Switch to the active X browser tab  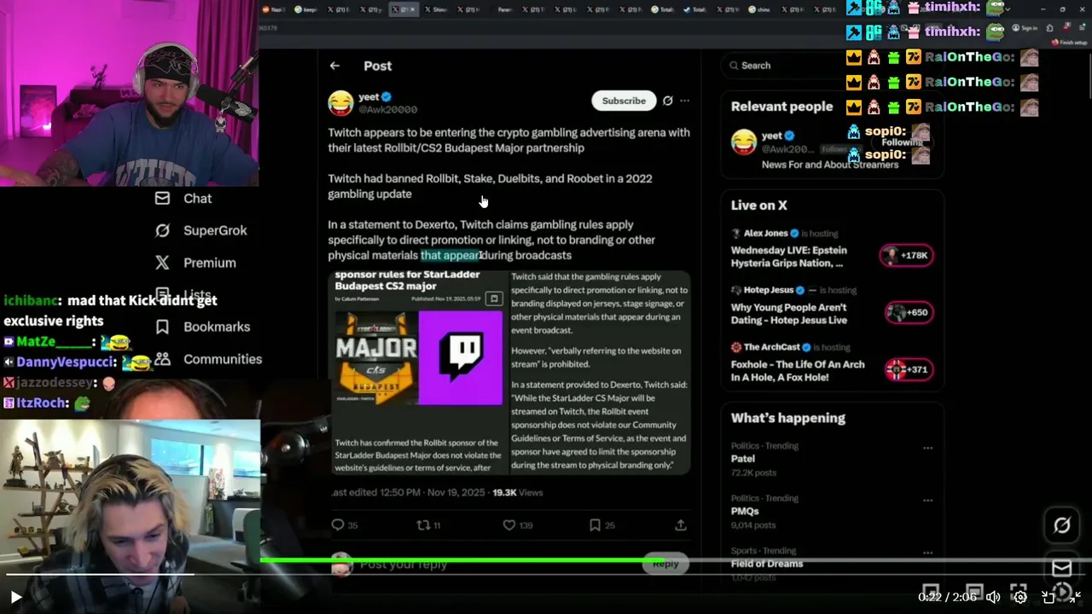point(404,9)
